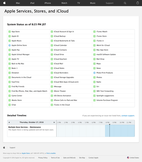This screenshot has height=162, width=142.
Task: Click the iCloud Storage Upgrades label
Action: point(64,77)
